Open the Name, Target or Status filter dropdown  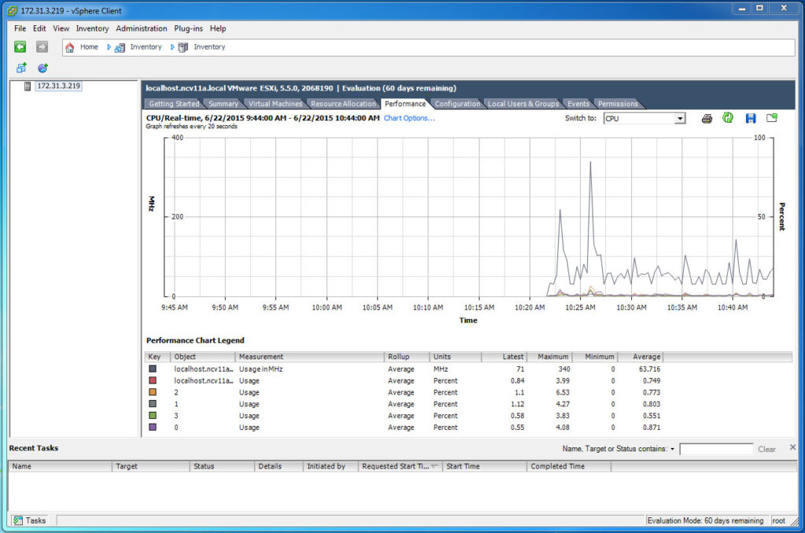tap(672, 449)
